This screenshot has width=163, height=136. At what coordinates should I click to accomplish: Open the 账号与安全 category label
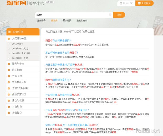(18, 64)
